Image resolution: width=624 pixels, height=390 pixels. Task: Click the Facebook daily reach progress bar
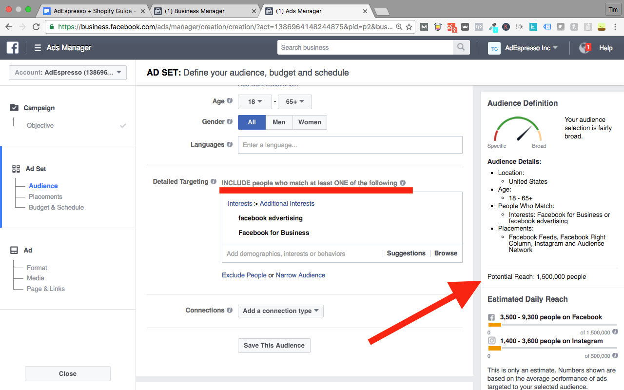[x=552, y=325]
